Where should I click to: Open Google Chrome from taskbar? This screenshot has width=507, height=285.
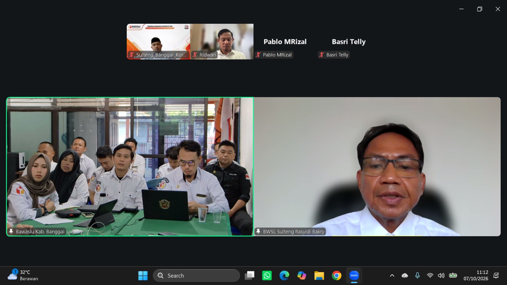pyautogui.click(x=337, y=275)
